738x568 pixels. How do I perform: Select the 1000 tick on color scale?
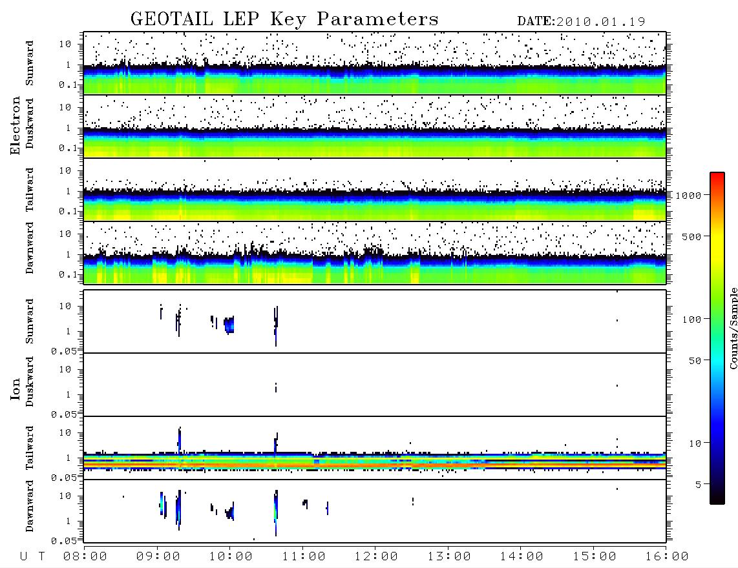689,196
